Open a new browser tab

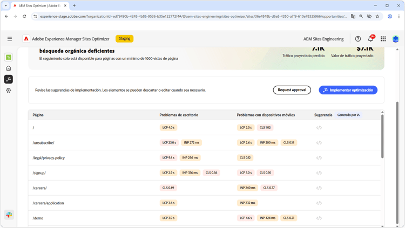[x=74, y=5]
